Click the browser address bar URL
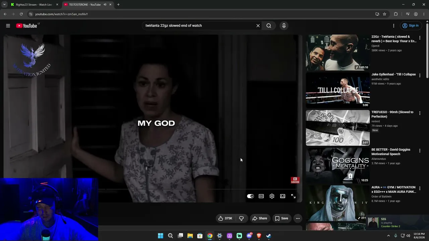Viewport: 429px width, 241px height. [61, 14]
